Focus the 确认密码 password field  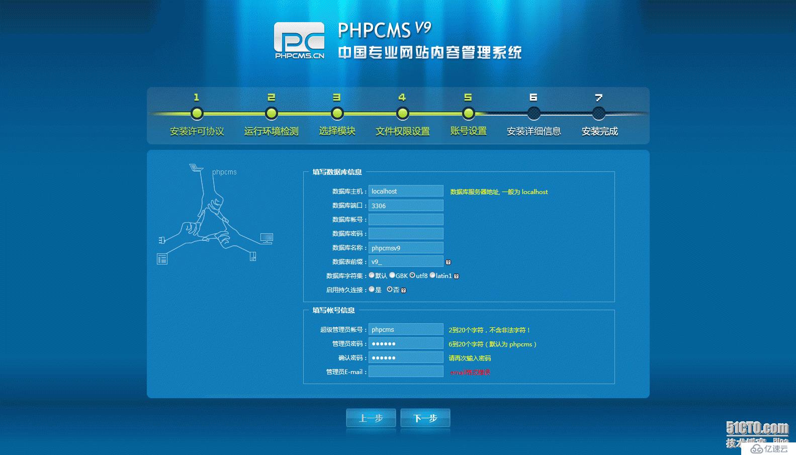coord(406,357)
